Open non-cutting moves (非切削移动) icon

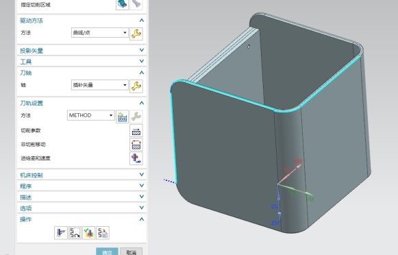pos(136,145)
